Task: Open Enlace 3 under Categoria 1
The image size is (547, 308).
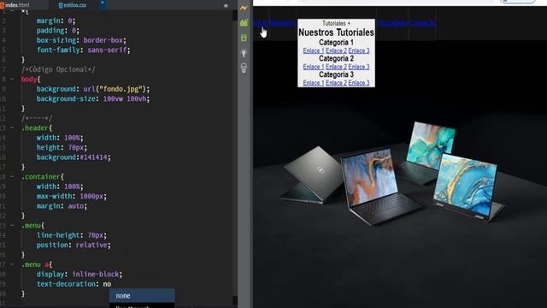Action: [359, 50]
